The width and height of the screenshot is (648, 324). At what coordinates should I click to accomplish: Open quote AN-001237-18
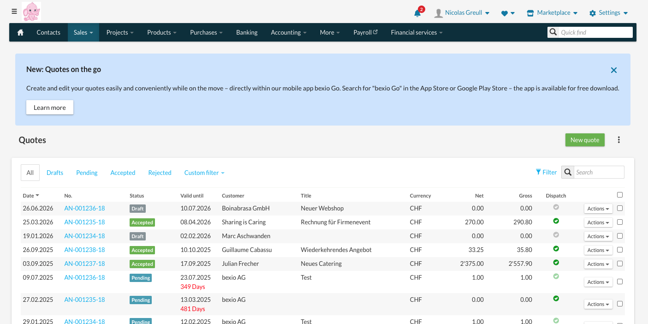pyautogui.click(x=84, y=264)
